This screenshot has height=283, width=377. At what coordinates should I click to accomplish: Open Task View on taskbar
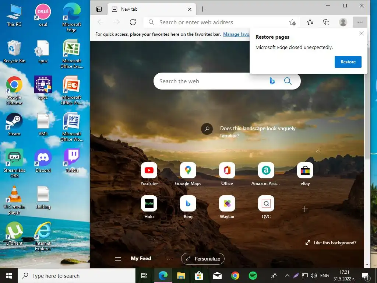(144, 276)
